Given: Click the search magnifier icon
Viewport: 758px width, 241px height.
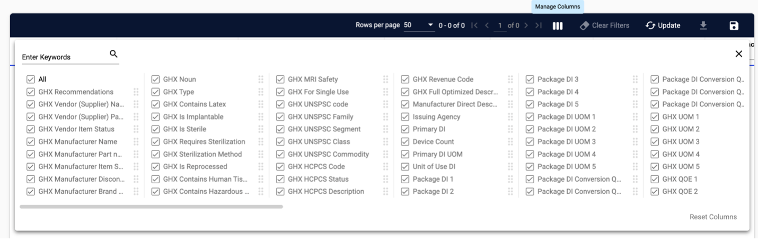Looking at the screenshot, I should 113,53.
